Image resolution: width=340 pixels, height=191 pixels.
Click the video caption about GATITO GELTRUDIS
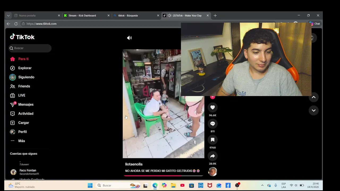pyautogui.click(x=162, y=171)
